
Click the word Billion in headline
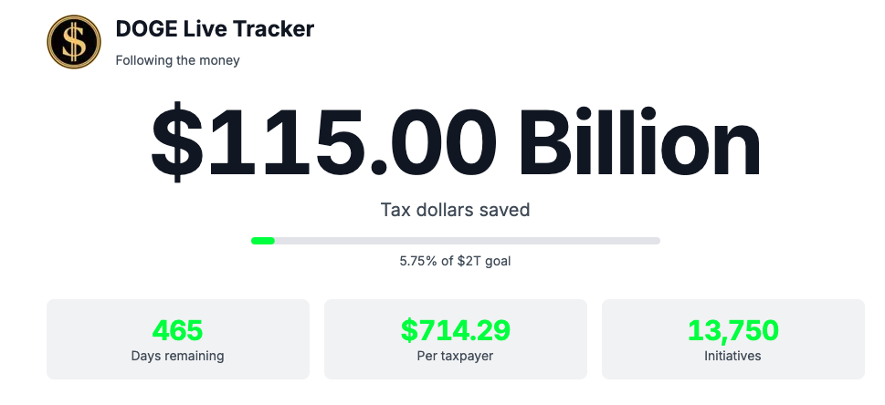(x=640, y=142)
